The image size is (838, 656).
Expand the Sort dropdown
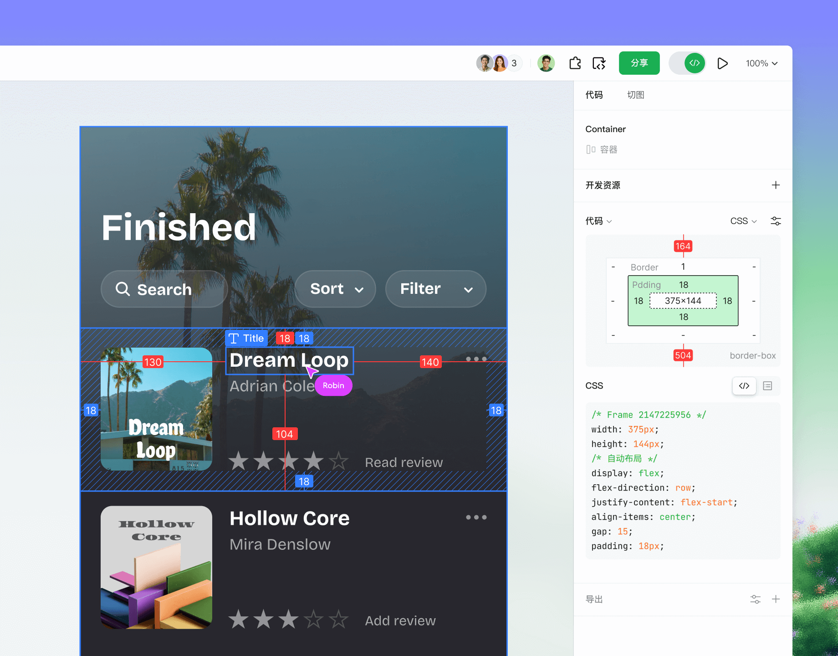tap(335, 289)
